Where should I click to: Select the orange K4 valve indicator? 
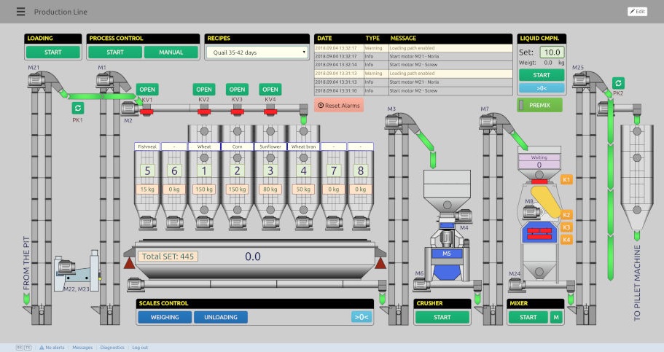coord(566,240)
